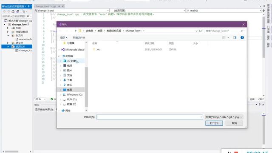Viewport: 272px width, 153px height.
Task: Open the filename history dropdown arrow
Action: (201, 117)
